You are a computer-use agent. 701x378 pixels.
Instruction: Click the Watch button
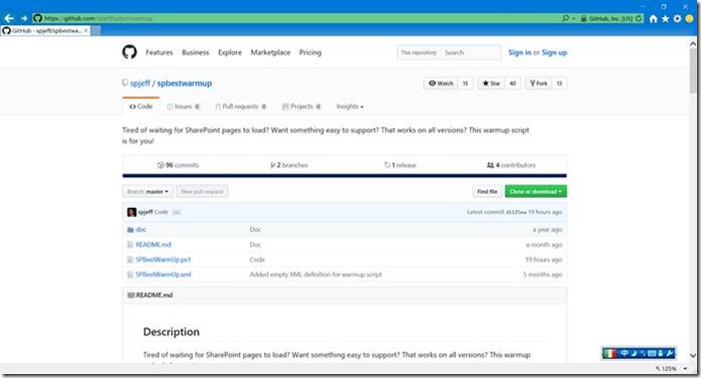(x=441, y=84)
